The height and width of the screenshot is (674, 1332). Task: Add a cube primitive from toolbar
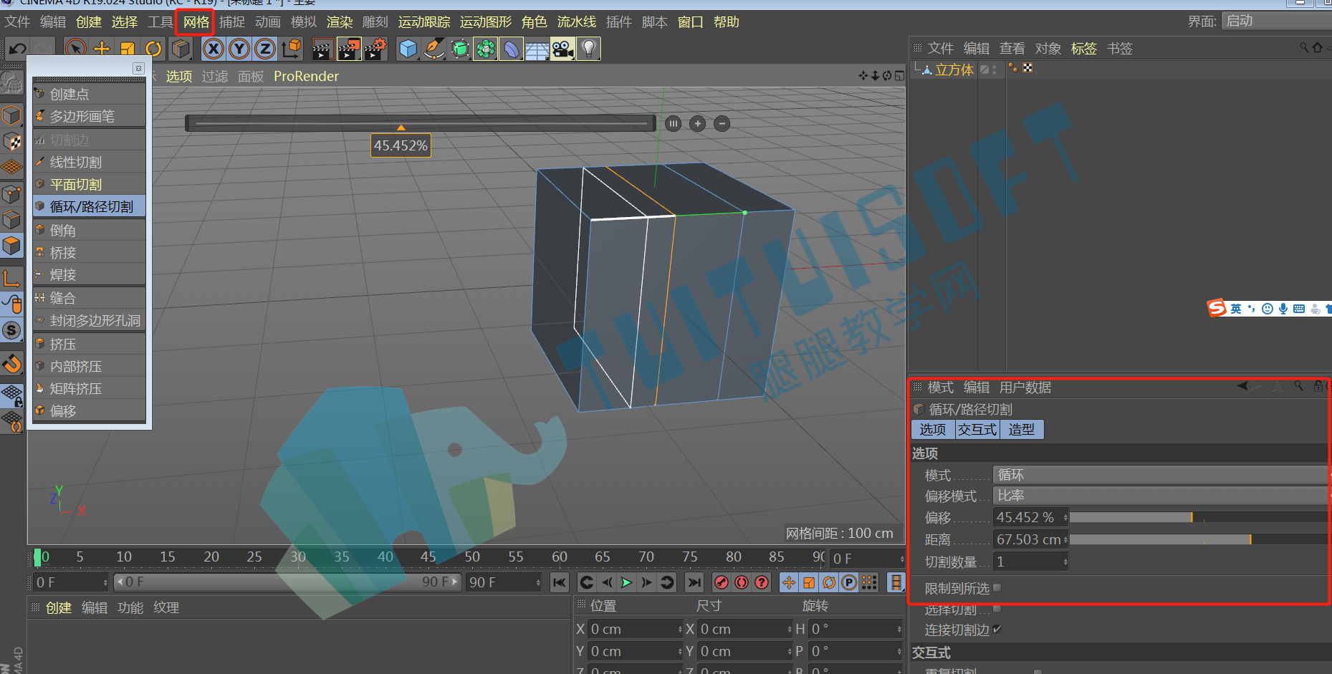tap(408, 49)
